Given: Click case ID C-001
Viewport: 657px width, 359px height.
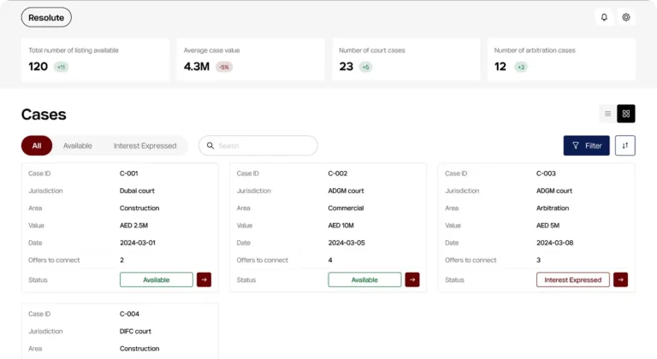Looking at the screenshot, I should click(128, 173).
